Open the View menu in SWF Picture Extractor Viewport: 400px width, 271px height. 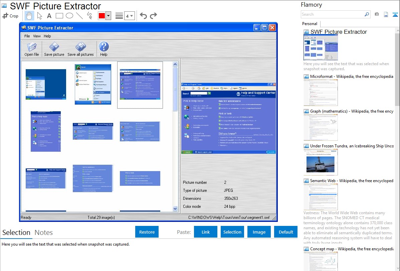[37, 36]
